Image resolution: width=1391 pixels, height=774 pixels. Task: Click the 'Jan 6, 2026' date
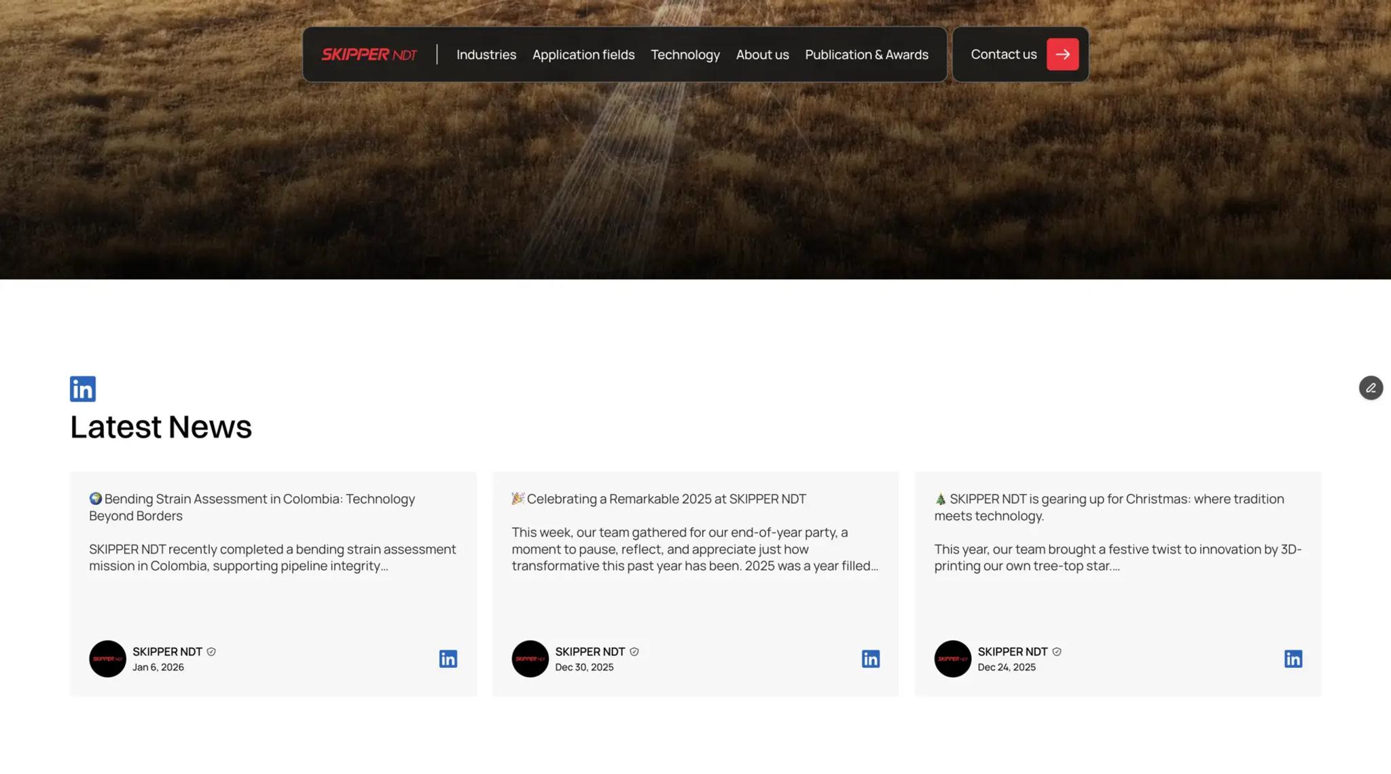[158, 667]
